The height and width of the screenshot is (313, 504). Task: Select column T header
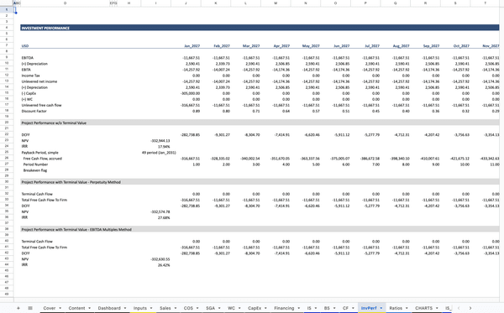486,3
